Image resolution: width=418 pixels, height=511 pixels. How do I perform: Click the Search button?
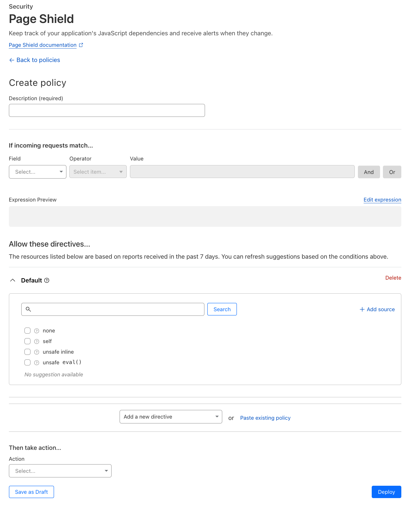point(222,309)
